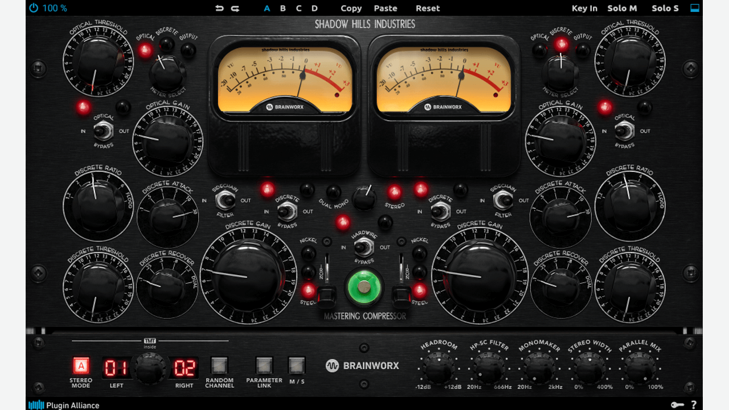This screenshot has height=410, width=729.
Task: Toggle the M/S button
Action: (x=297, y=365)
